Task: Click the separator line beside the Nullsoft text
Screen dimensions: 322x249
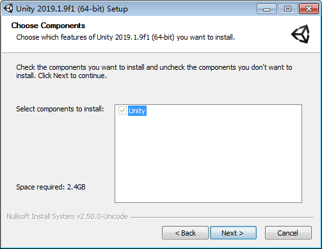Action: coord(222,218)
